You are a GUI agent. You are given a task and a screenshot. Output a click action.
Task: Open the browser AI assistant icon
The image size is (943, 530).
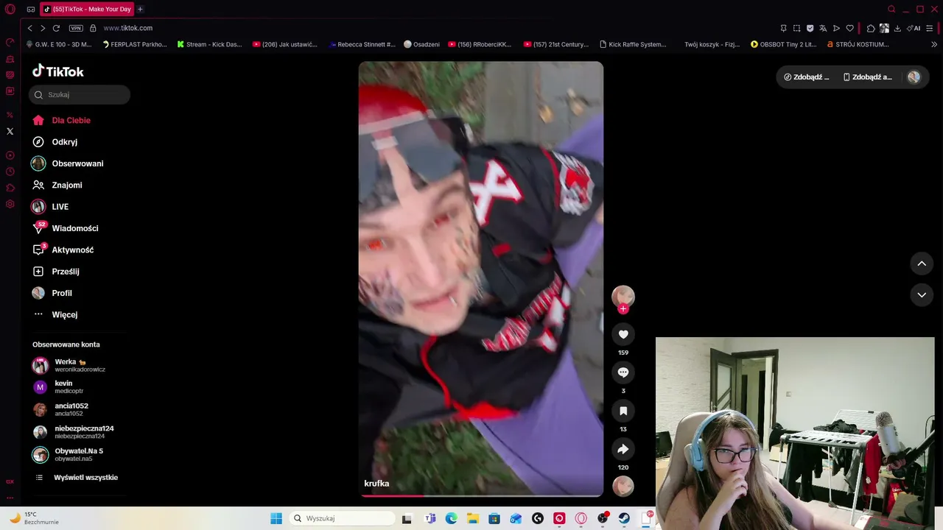914,28
